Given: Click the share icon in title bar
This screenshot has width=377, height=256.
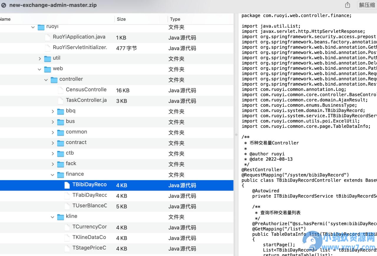Looking at the screenshot, I should (348, 5).
